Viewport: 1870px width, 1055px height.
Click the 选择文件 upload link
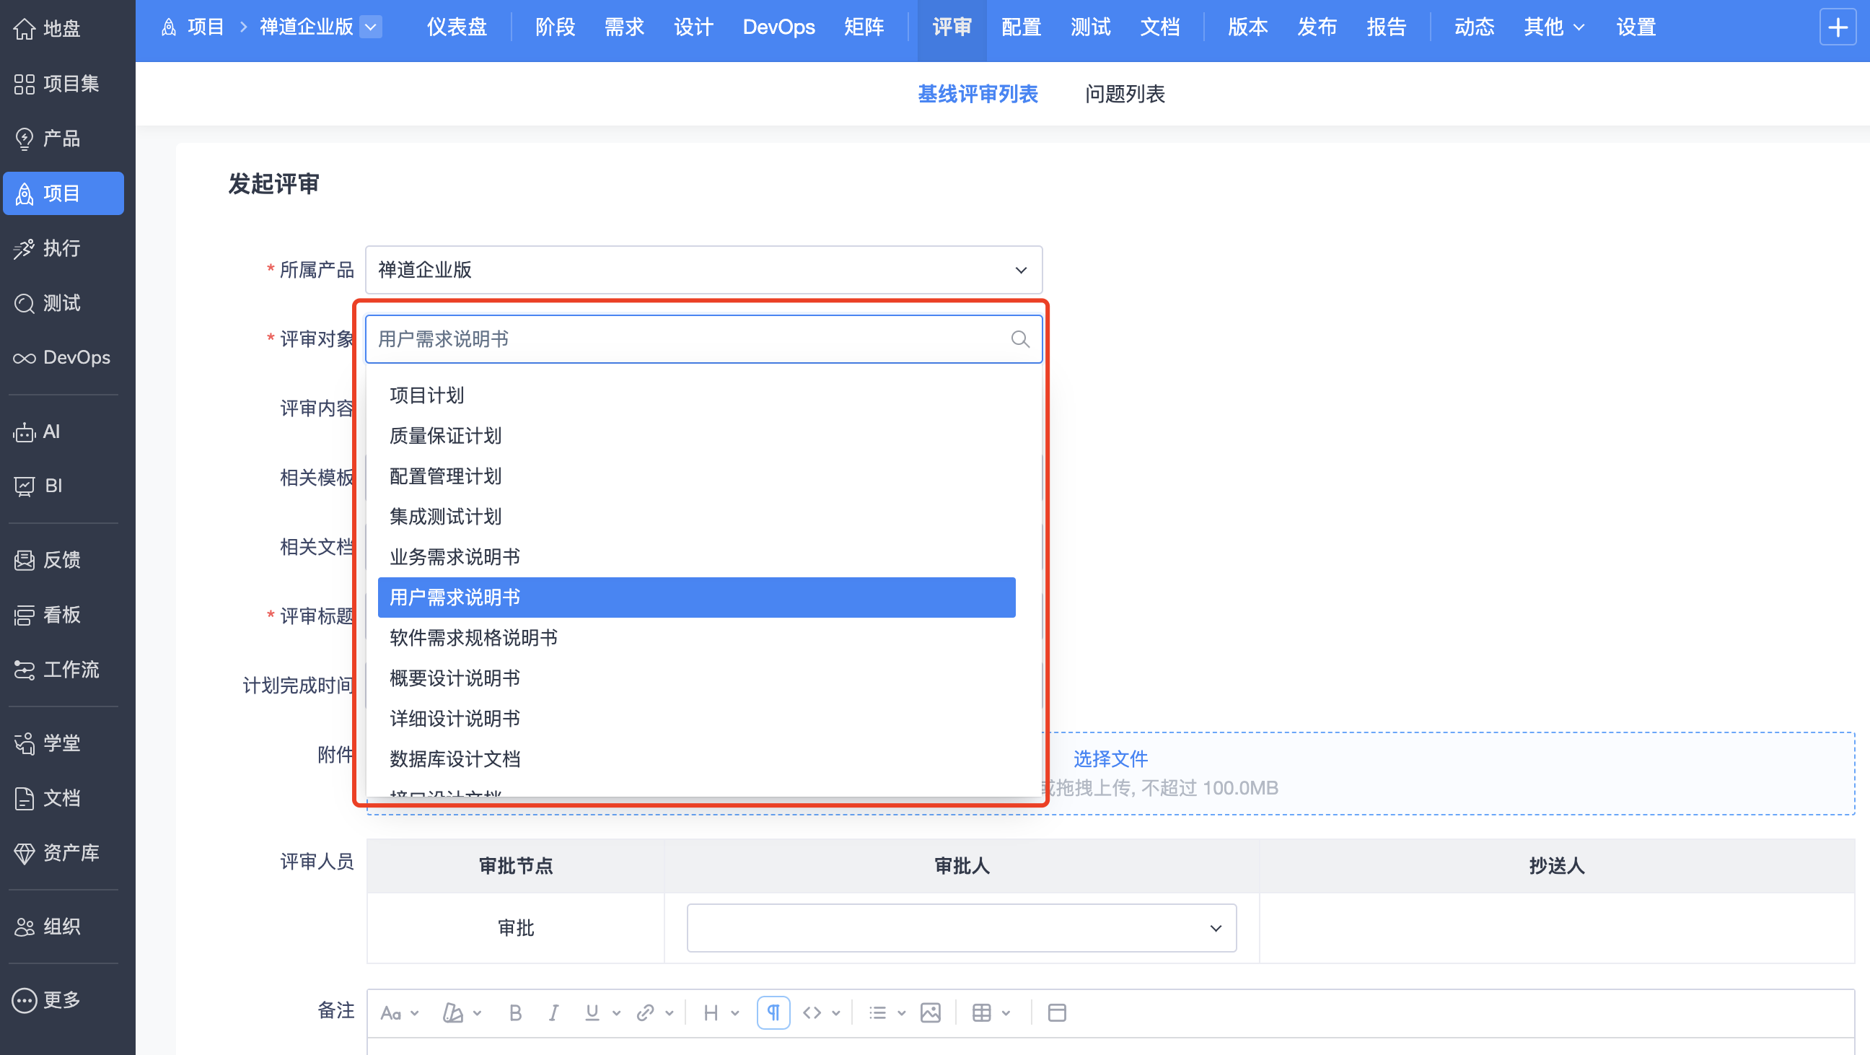tap(1110, 758)
